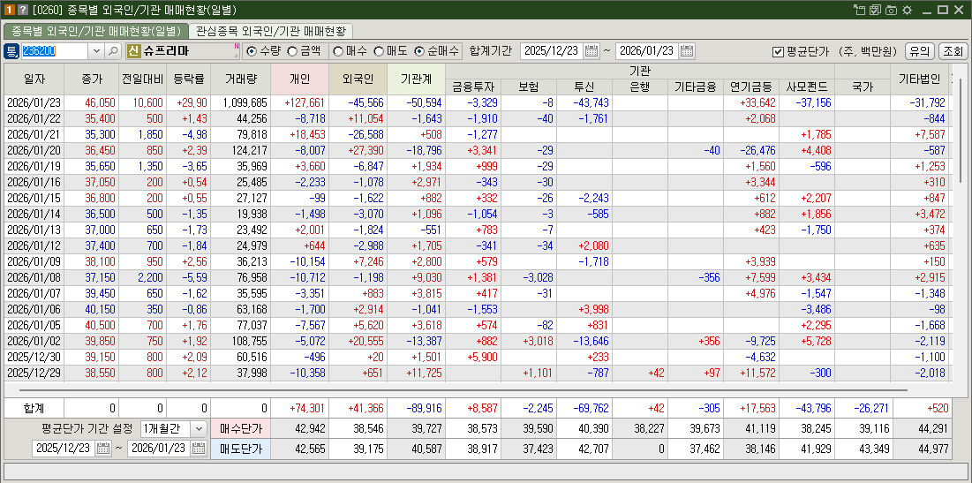Select the 매도 radio button

pos(378,51)
